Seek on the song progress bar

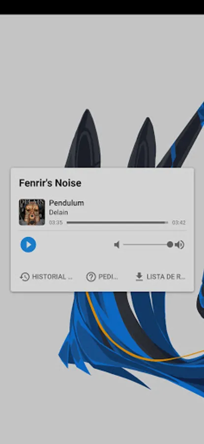(117, 222)
